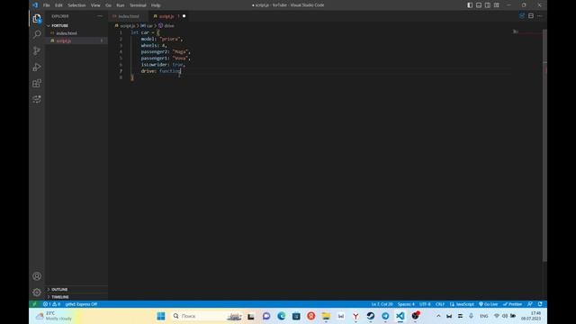
Task: Open the weather widget in the taskbar
Action: [53, 316]
